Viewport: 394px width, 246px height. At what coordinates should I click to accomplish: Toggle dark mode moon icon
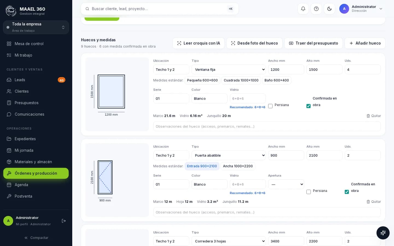[329, 9]
